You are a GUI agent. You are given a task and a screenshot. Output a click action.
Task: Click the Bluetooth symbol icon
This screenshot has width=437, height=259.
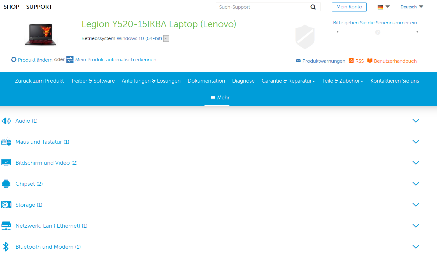click(x=6, y=247)
